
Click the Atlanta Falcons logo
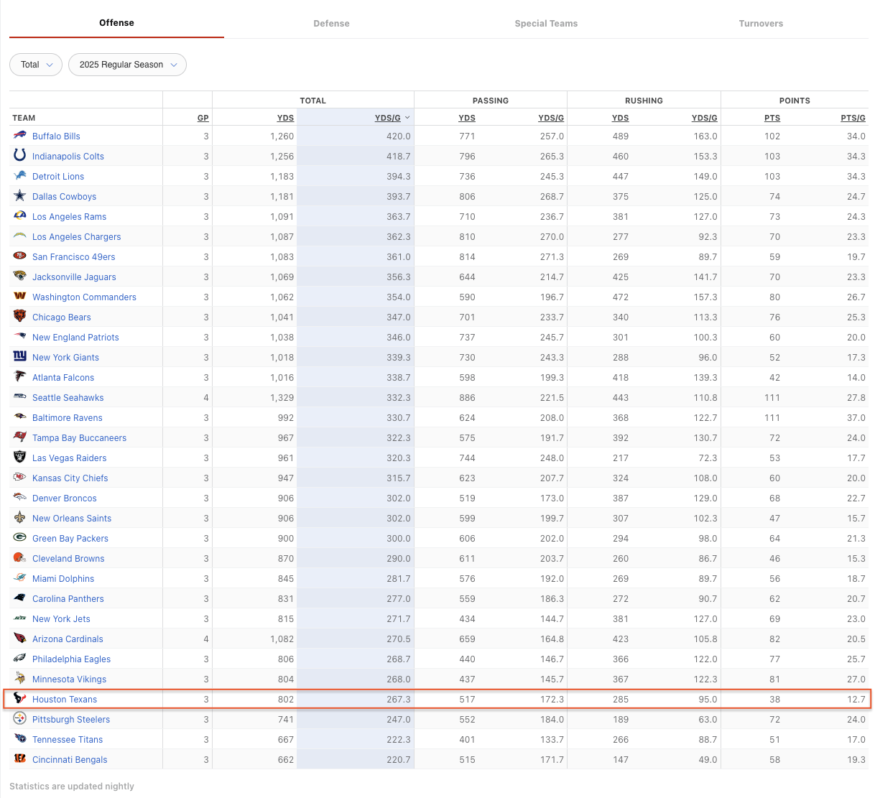pyautogui.click(x=20, y=377)
